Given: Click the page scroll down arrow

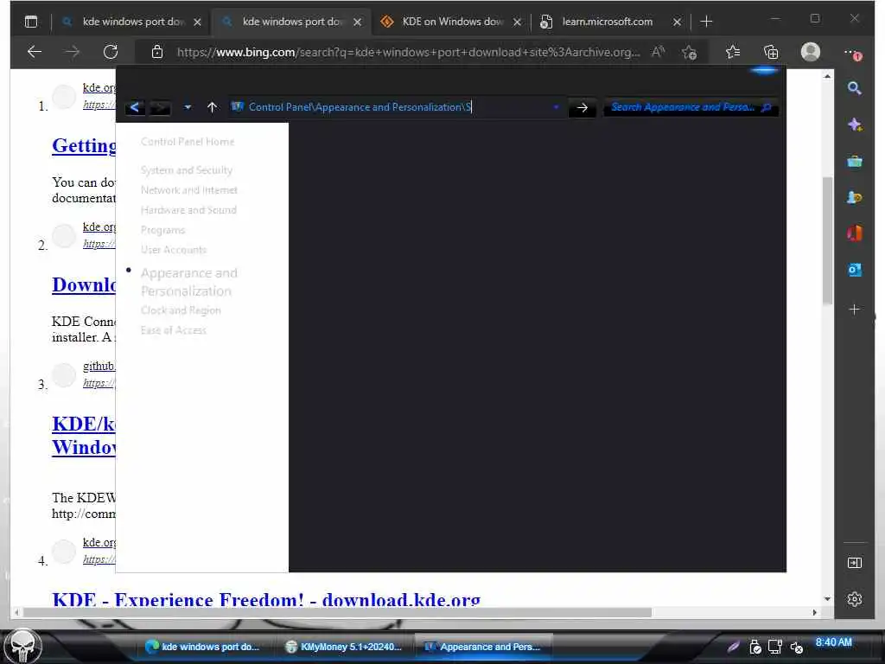Looking at the screenshot, I should [827, 598].
